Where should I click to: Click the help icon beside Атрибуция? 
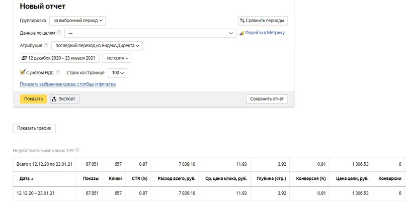pyautogui.click(x=46, y=45)
